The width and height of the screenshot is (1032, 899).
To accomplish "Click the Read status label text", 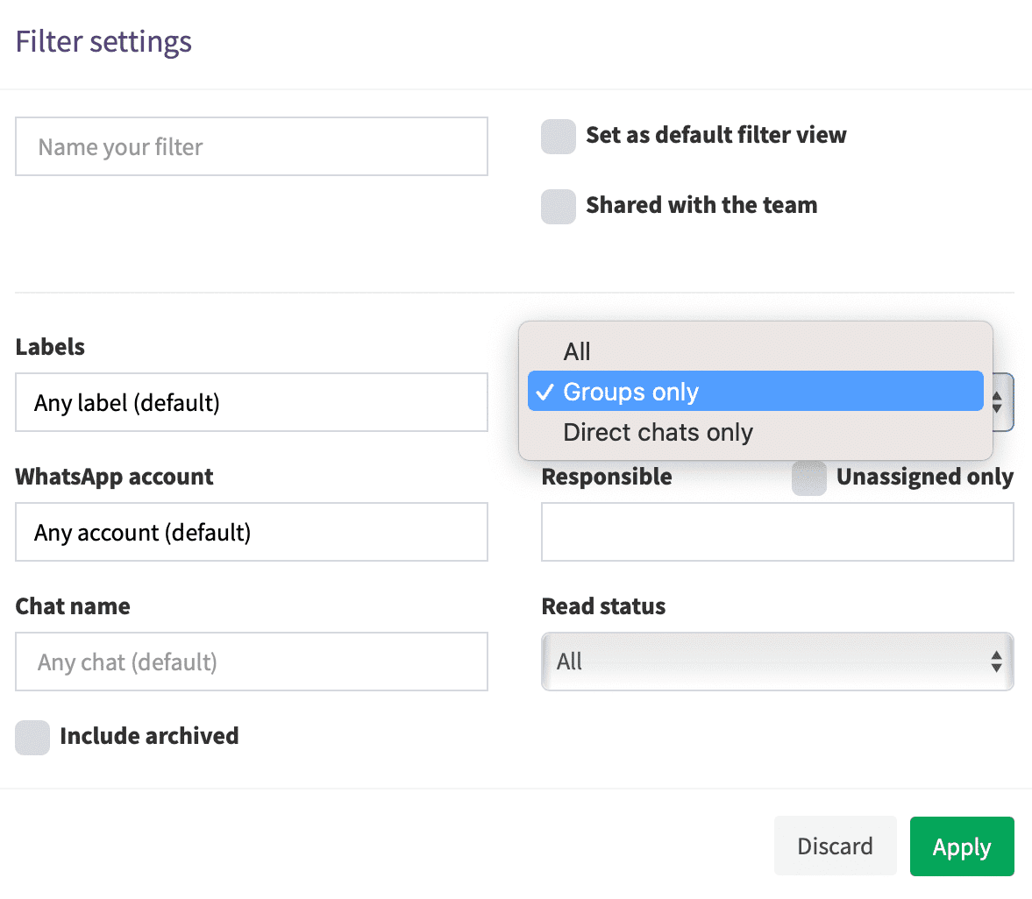I will coord(603,605).
